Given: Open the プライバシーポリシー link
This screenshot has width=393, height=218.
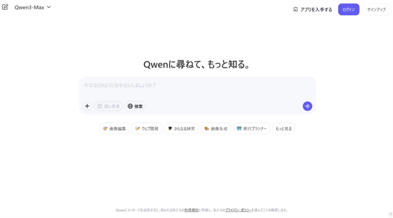Looking at the screenshot, I should pos(238,210).
